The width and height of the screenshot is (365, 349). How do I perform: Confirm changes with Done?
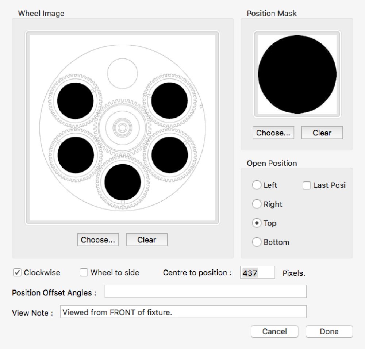[328, 331]
